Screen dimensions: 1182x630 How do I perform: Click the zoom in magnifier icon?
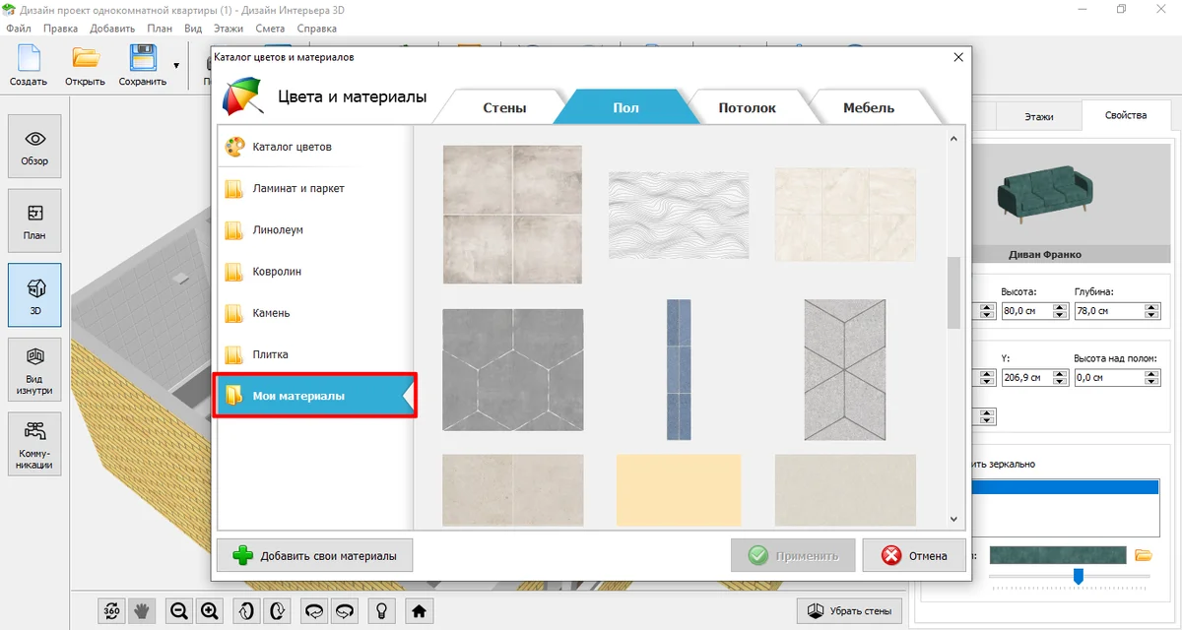[209, 611]
